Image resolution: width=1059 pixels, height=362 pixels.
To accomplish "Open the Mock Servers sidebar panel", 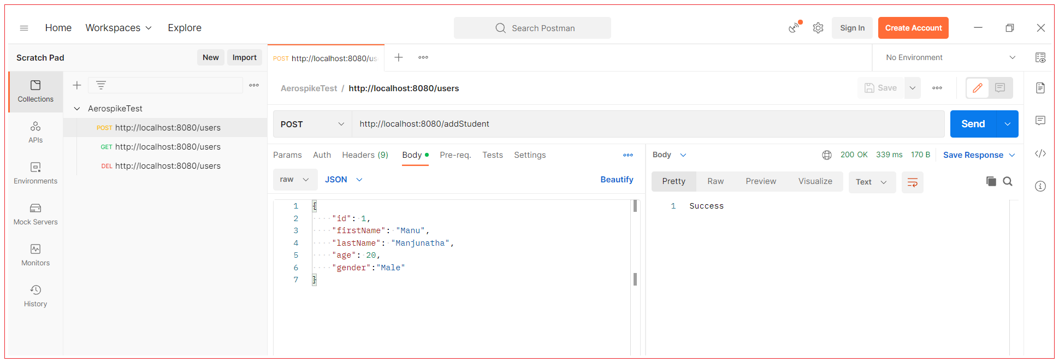I will click(36, 214).
